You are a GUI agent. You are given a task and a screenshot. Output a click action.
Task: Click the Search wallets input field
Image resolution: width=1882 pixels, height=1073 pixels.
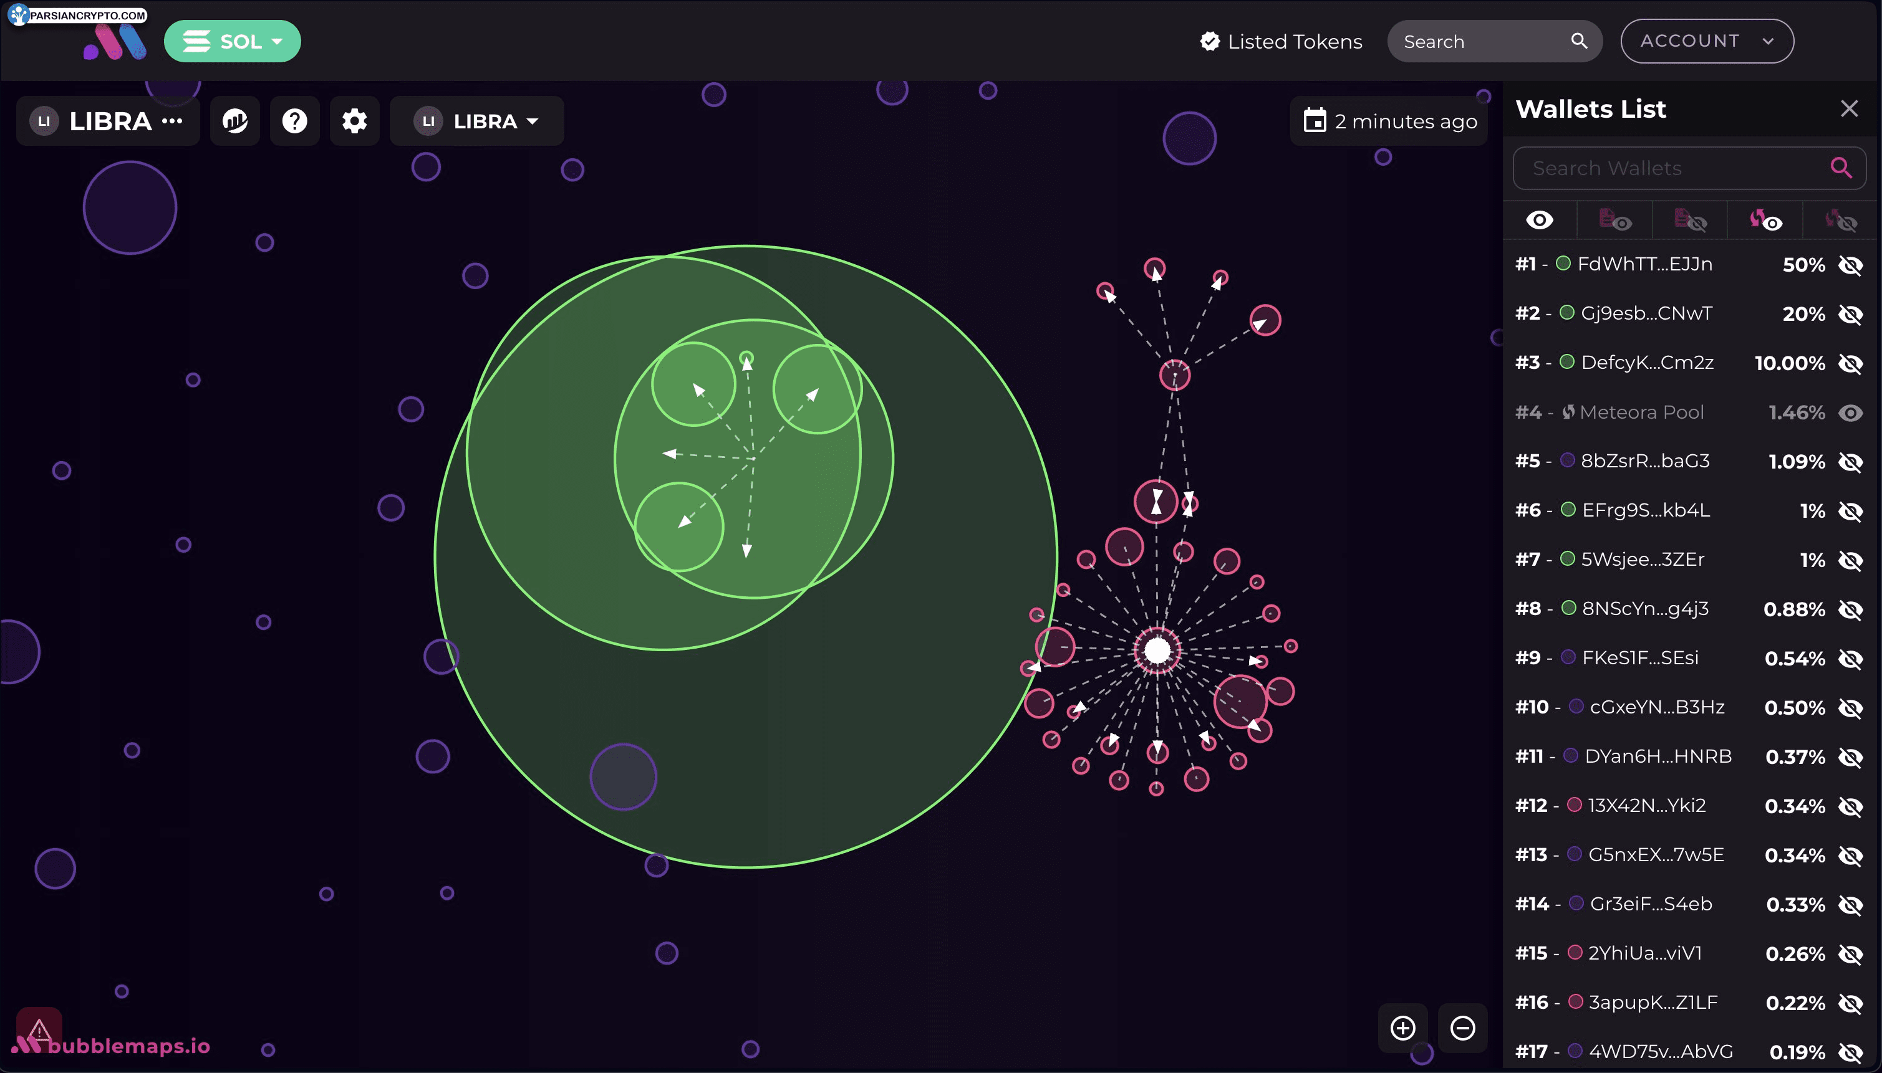(x=1672, y=168)
